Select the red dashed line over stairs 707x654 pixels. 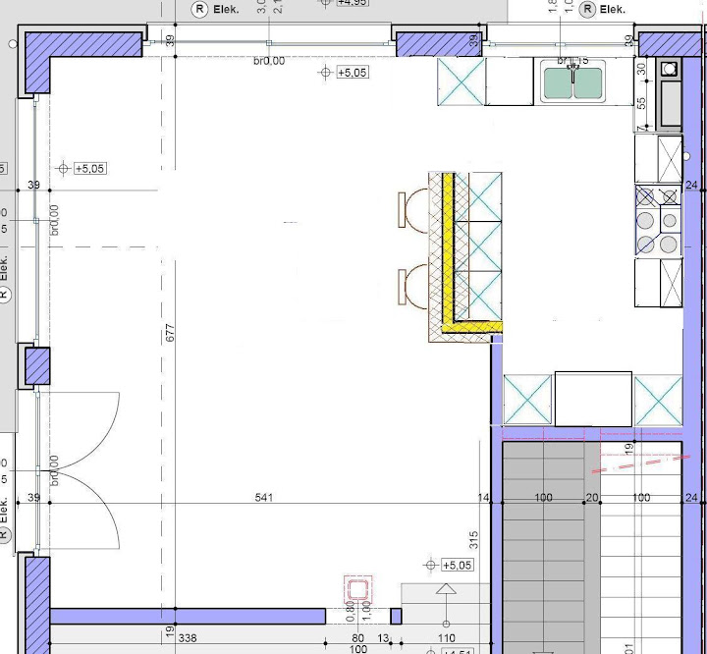tap(640, 464)
